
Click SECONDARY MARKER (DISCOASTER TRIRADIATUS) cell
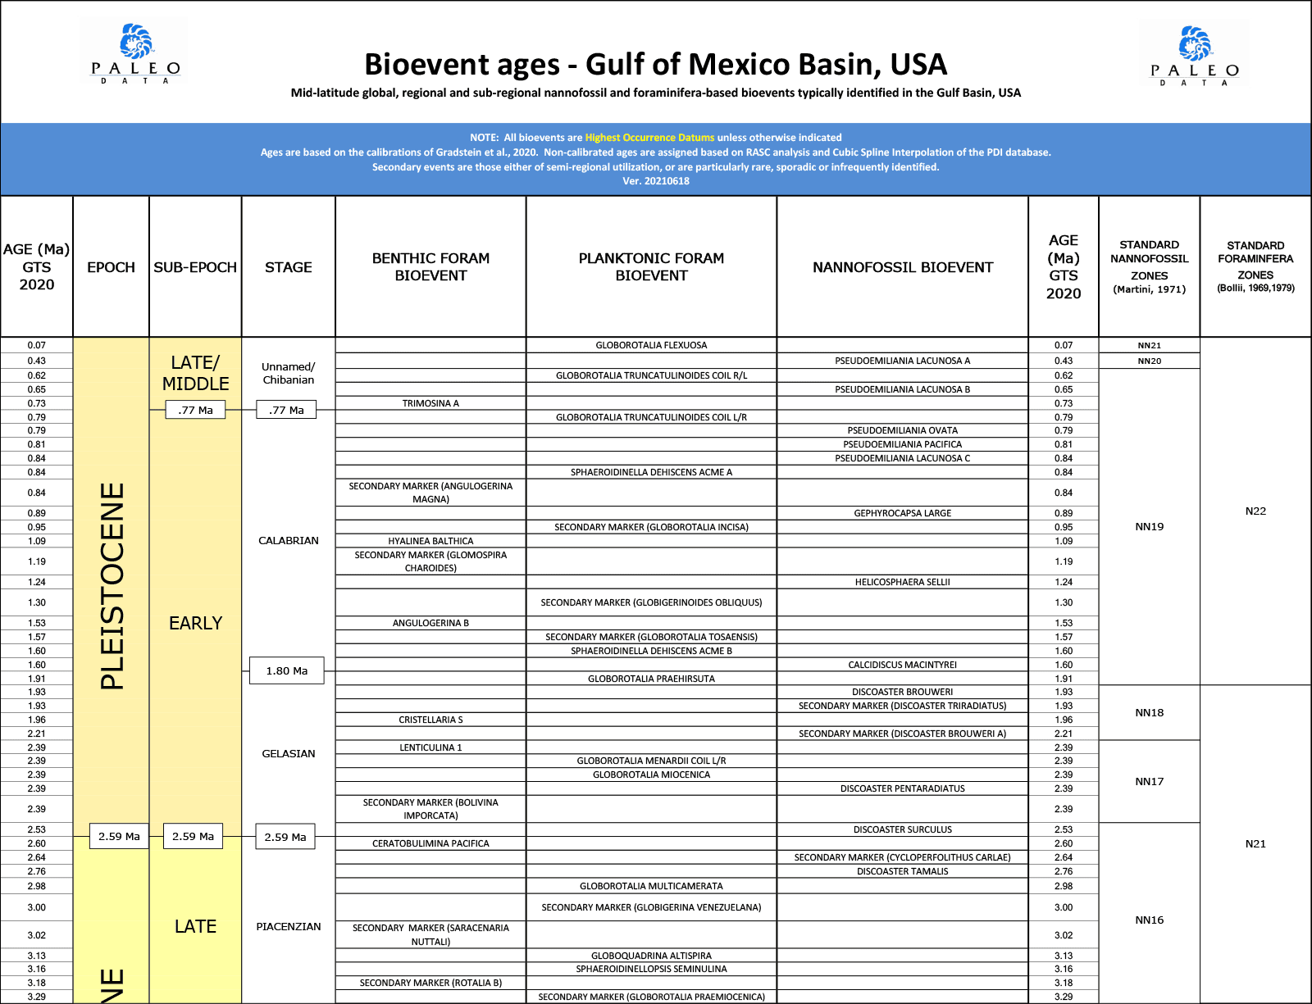(903, 706)
